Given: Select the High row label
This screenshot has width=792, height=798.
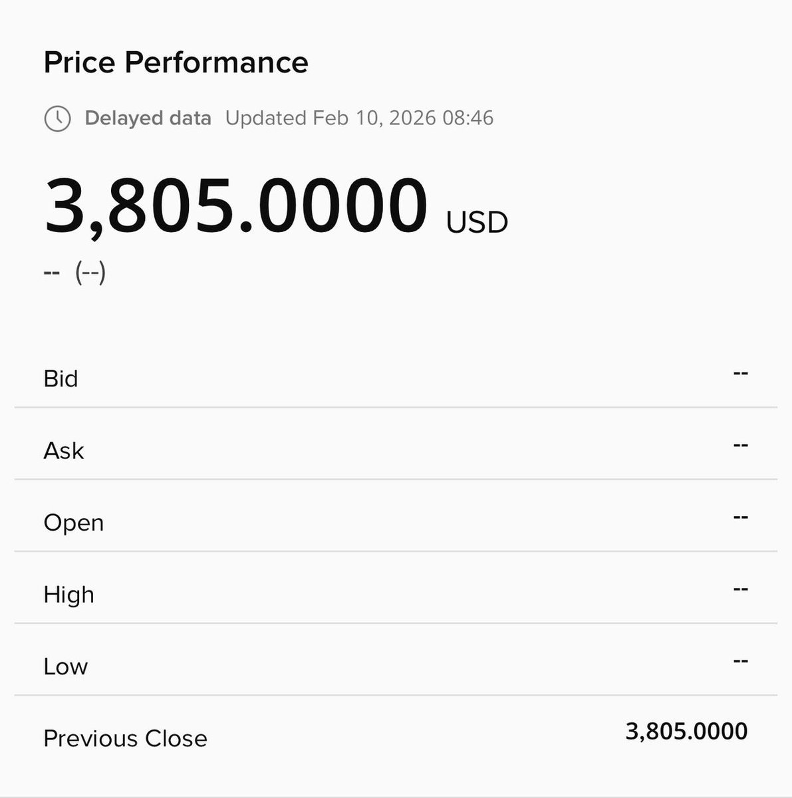Looking at the screenshot, I should click(x=68, y=595).
